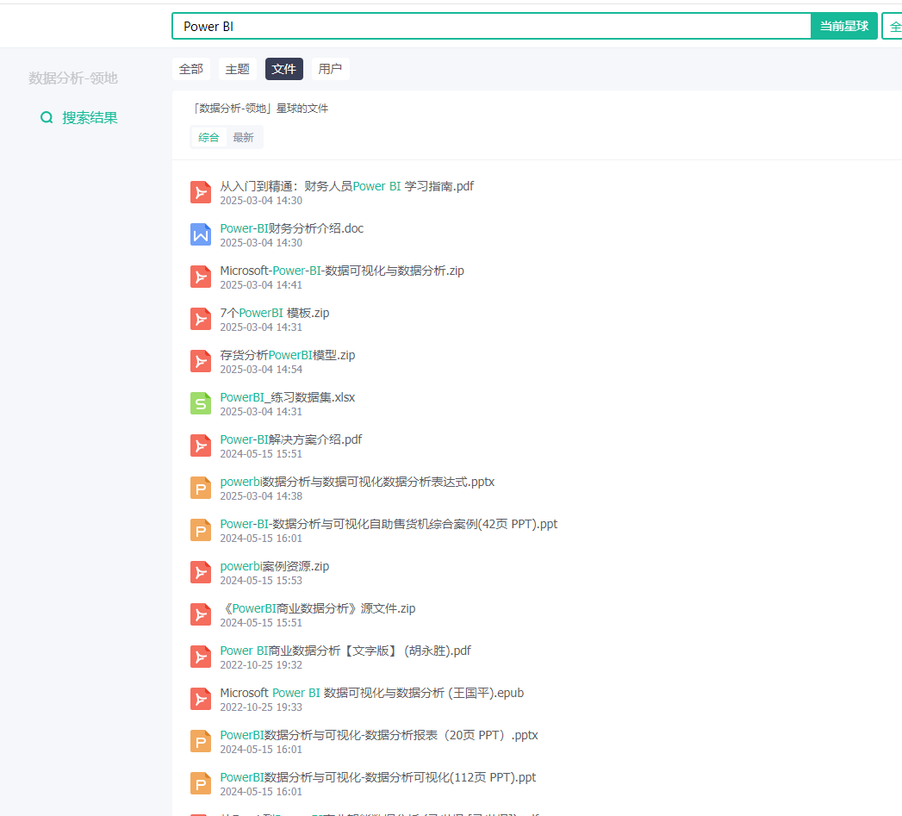Image resolution: width=902 pixels, height=816 pixels.
Task: Click the PPT icon for 数据分析报表 20页 pptx
Action: click(x=200, y=741)
